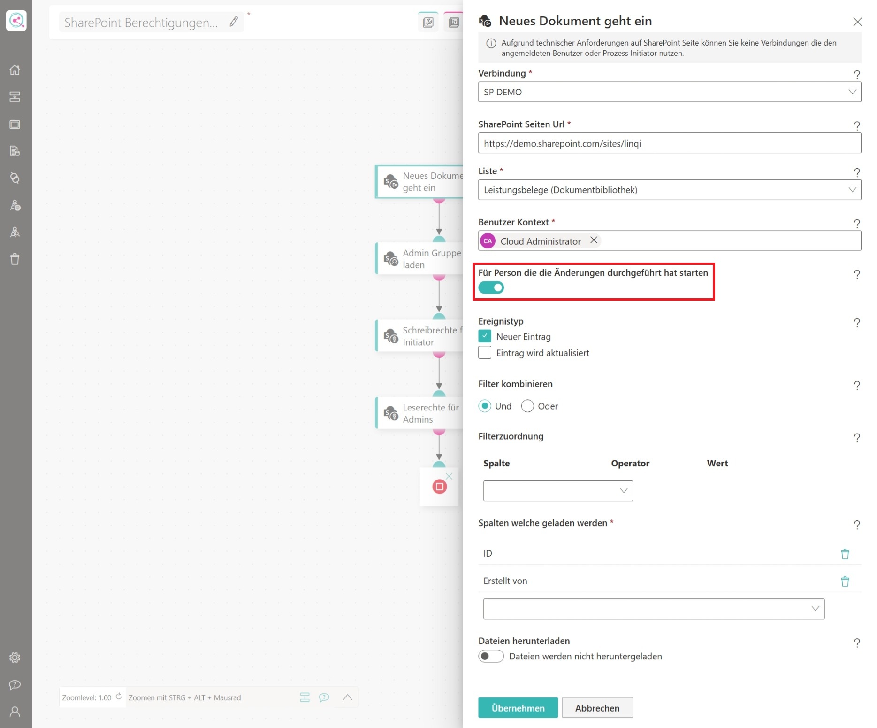Viewport: 877px width, 728px height.
Task: Show help for Spalten welche geladen werden
Action: coord(857,525)
